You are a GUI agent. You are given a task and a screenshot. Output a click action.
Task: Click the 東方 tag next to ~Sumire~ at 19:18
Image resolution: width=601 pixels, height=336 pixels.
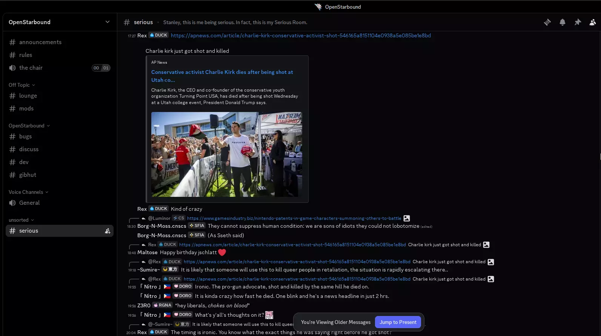(171, 269)
